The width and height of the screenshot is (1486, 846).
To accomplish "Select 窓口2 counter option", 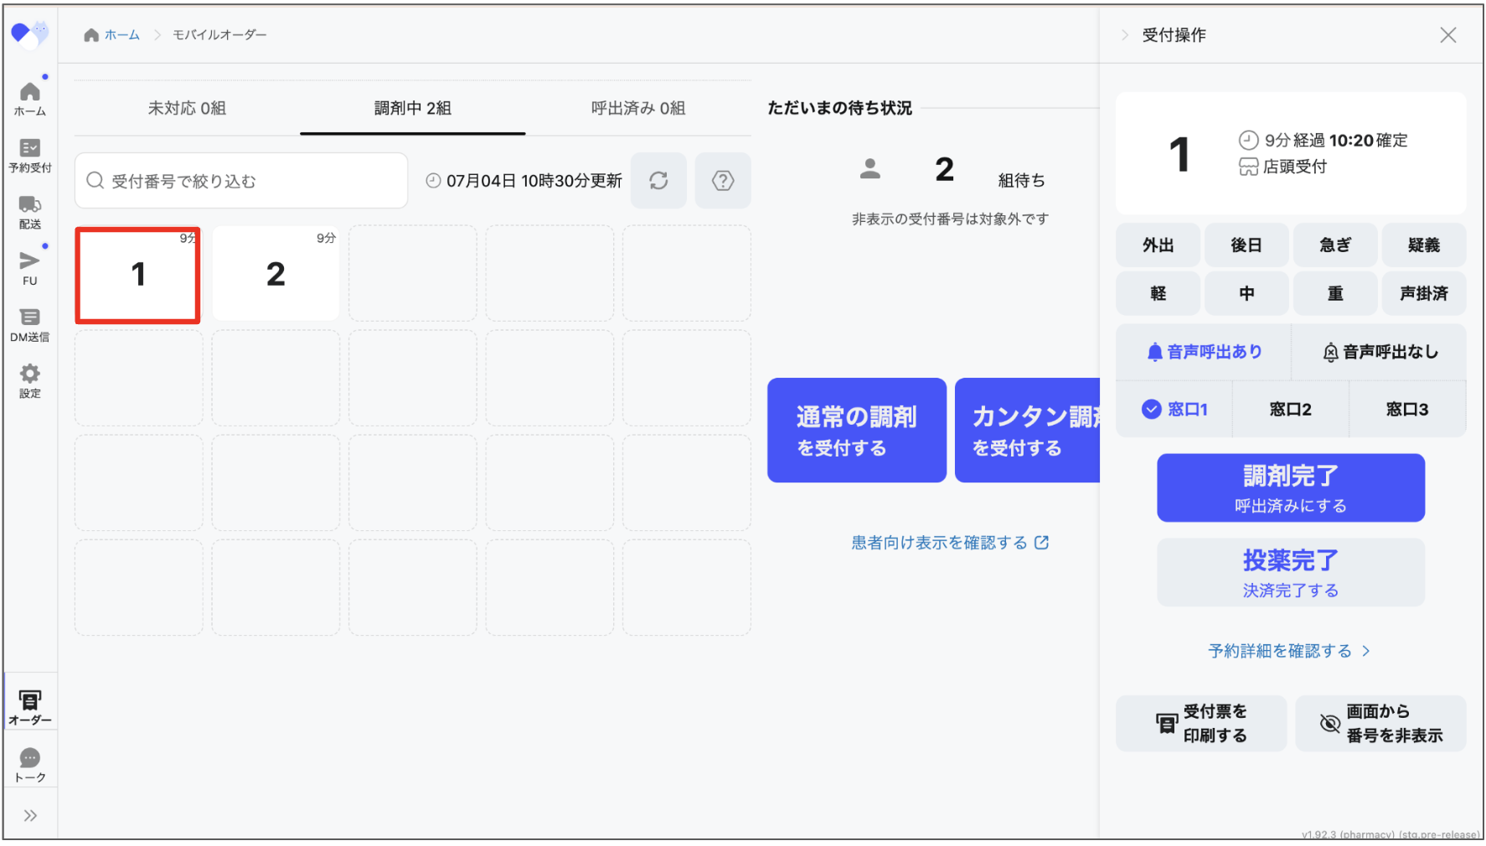I will pos(1290,410).
